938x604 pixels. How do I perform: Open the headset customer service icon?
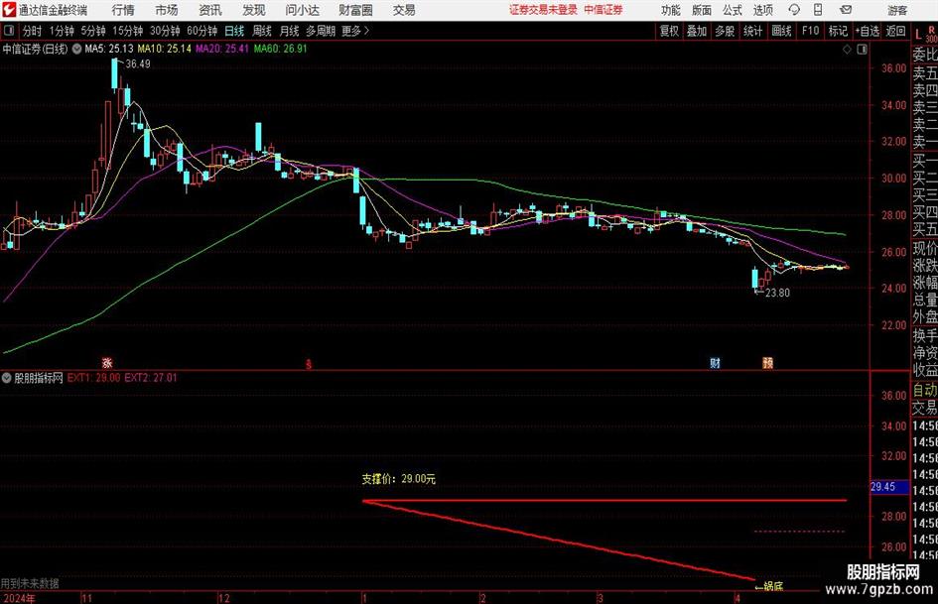[x=794, y=10]
